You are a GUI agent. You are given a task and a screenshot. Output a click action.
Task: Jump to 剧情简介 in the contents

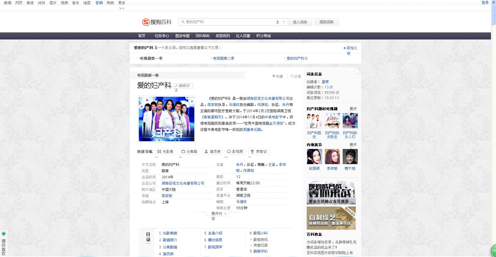tap(170, 240)
